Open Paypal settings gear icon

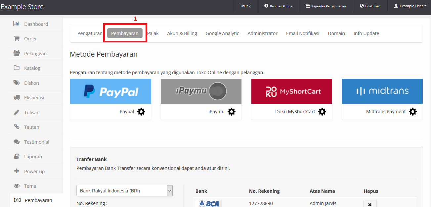tap(141, 112)
